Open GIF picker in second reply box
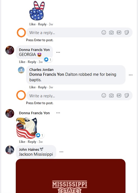 coord(119,95)
